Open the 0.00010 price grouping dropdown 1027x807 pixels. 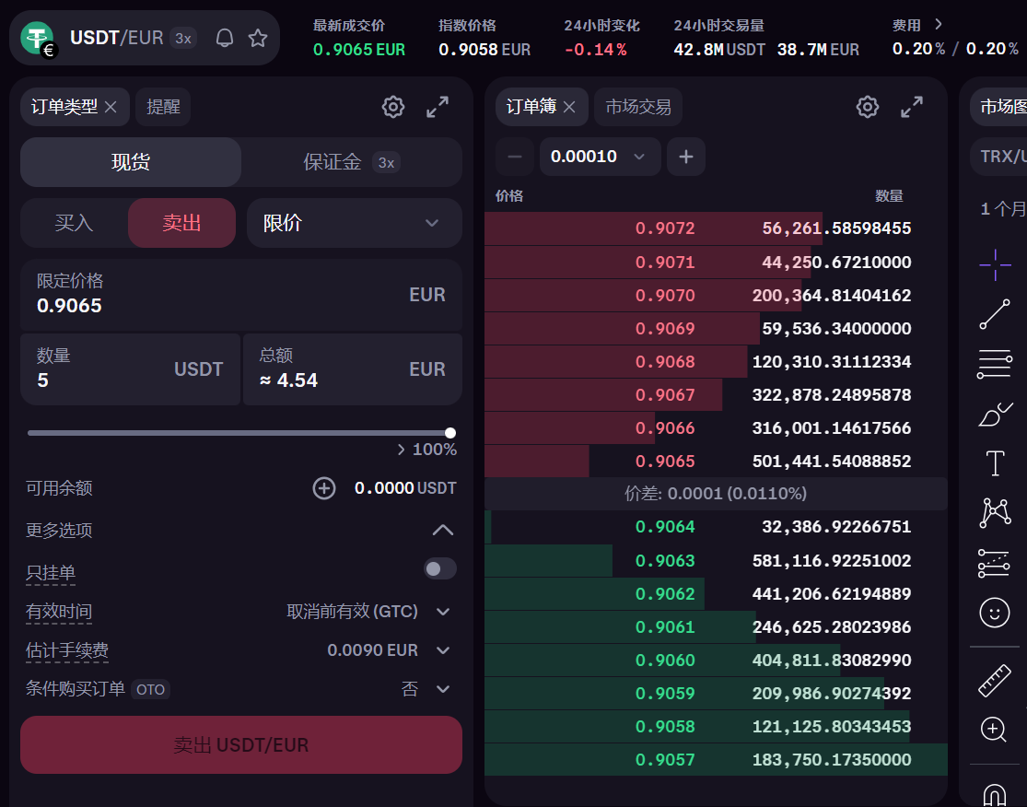(x=600, y=157)
